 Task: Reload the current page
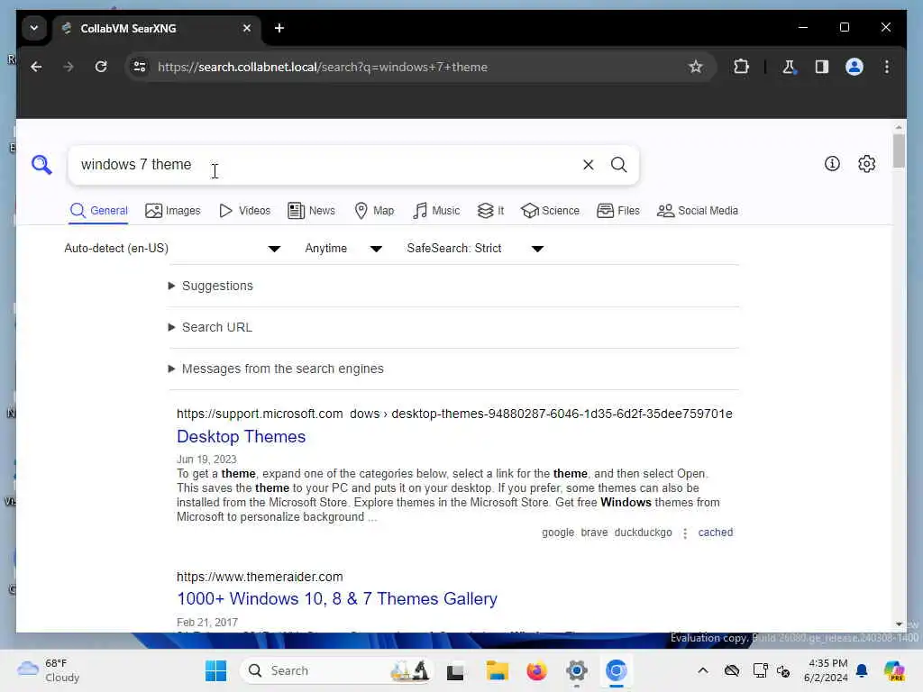point(101,67)
